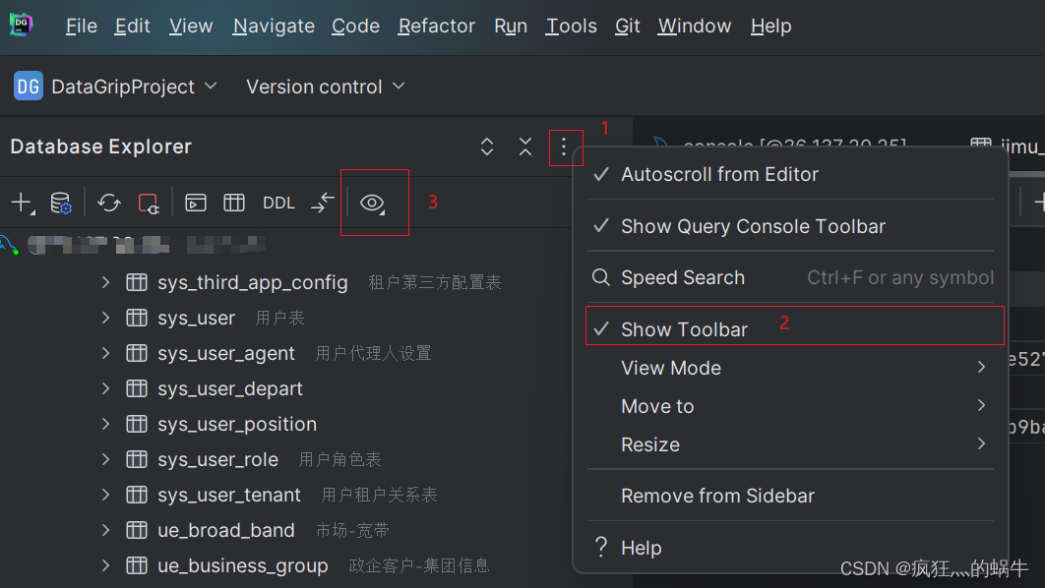Screen dimensions: 1045x588
Task: Click Speed Search in the menu
Action: pos(682,277)
